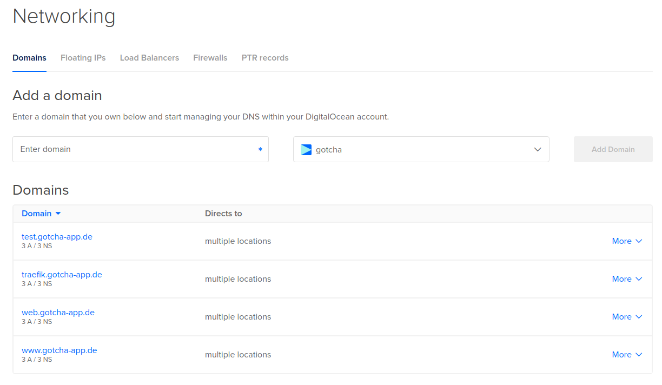The width and height of the screenshot is (662, 385).
Task: Sort by the Domain column header
Action: click(36, 214)
